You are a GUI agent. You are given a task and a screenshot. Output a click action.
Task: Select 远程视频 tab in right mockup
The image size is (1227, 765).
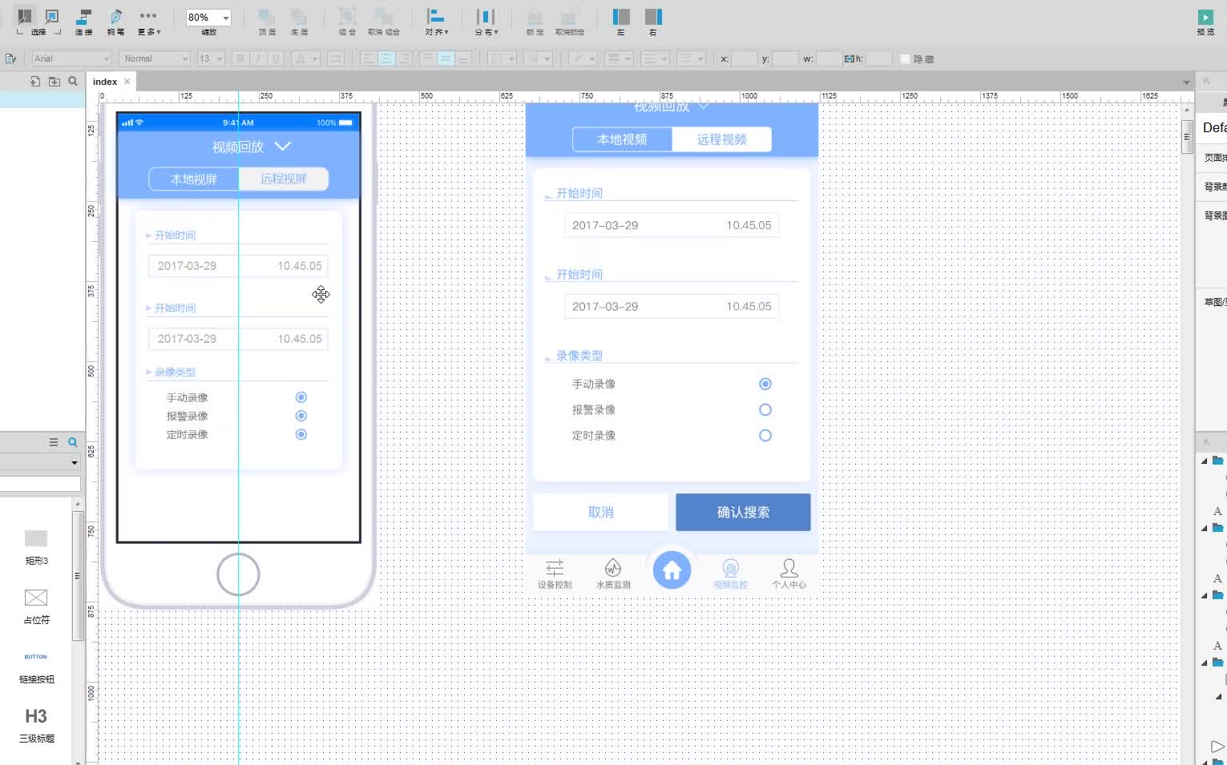click(x=721, y=139)
